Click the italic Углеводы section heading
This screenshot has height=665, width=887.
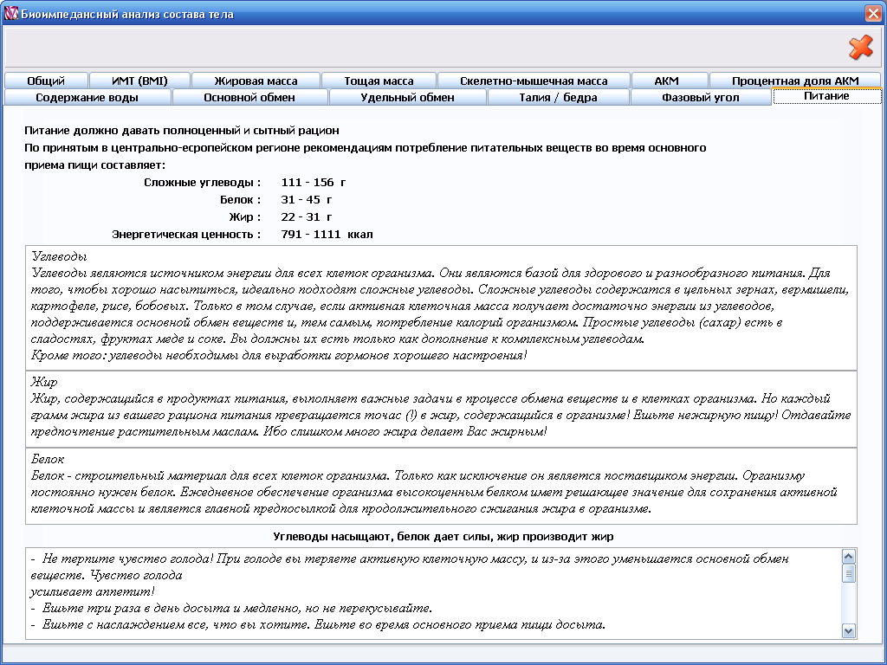point(59,256)
